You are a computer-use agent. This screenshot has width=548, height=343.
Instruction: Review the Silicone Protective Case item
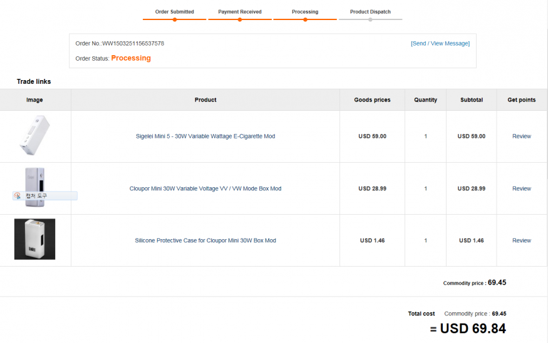(x=522, y=240)
